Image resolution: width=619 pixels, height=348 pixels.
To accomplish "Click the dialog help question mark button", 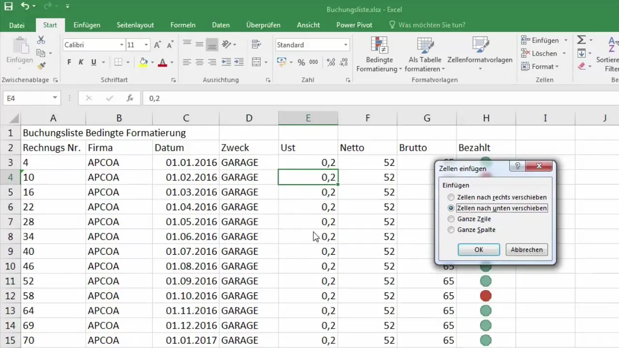I will 517,167.
